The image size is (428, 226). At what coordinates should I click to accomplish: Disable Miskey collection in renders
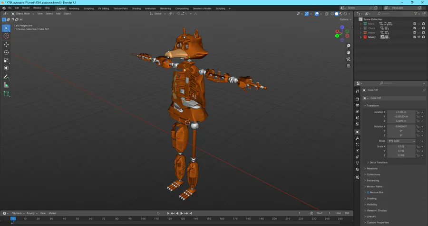tap(423, 37)
